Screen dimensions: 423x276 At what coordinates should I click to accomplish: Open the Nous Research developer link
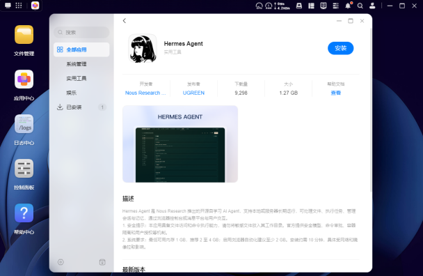point(145,93)
